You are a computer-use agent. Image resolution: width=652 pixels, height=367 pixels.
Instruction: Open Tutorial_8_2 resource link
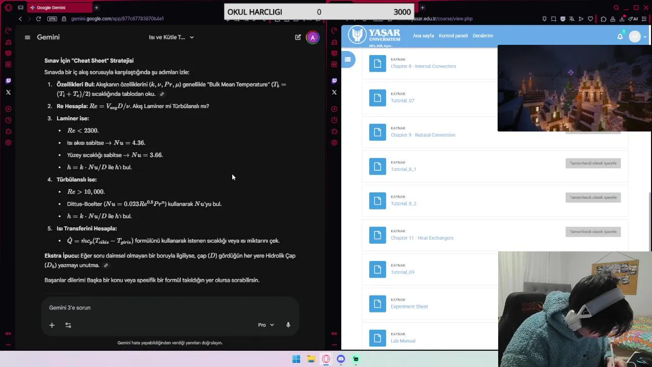[403, 203]
